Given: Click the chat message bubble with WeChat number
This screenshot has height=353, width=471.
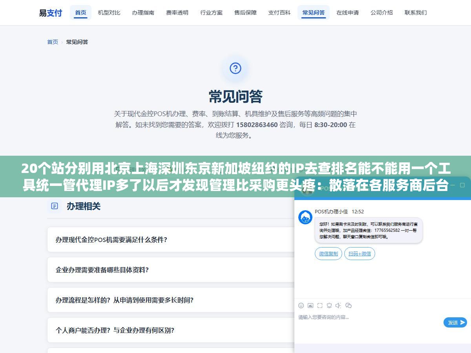Looking at the screenshot, I should tap(369, 230).
